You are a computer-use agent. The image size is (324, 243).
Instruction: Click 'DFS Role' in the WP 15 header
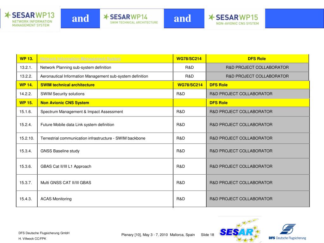point(218,103)
